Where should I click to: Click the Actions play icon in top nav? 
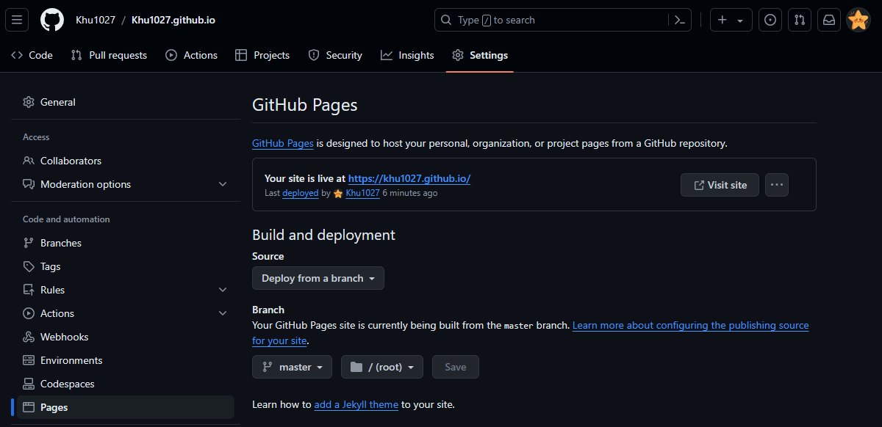171,55
